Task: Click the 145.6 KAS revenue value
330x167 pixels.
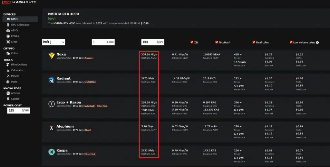Action: coord(209,151)
